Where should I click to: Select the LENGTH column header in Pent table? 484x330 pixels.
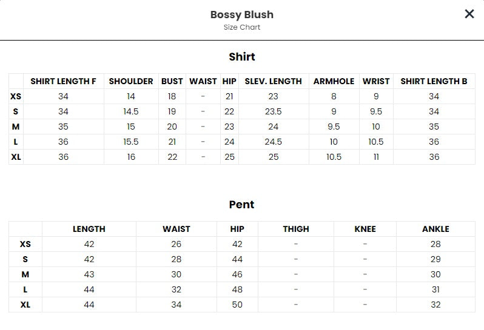(89, 229)
